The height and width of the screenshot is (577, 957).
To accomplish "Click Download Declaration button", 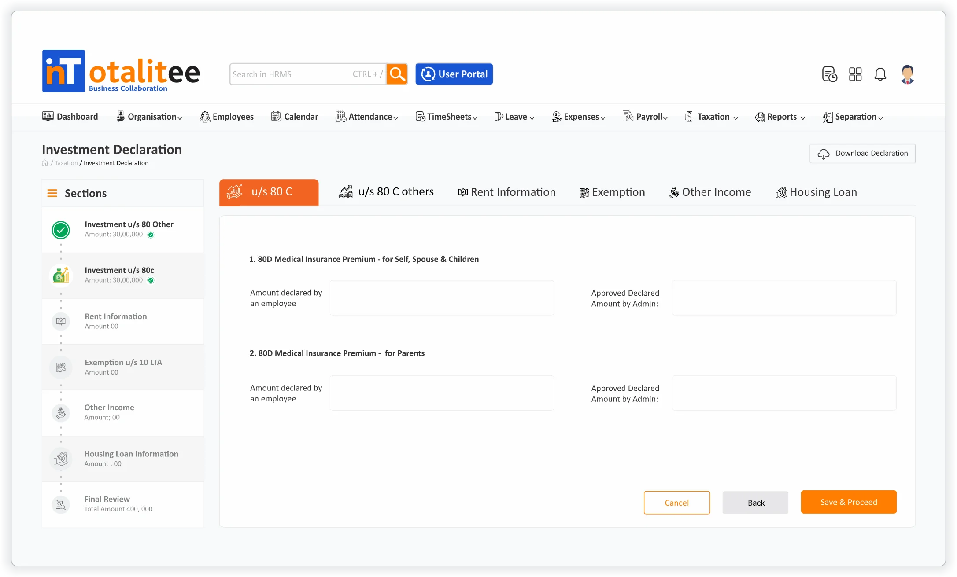I will click(862, 154).
